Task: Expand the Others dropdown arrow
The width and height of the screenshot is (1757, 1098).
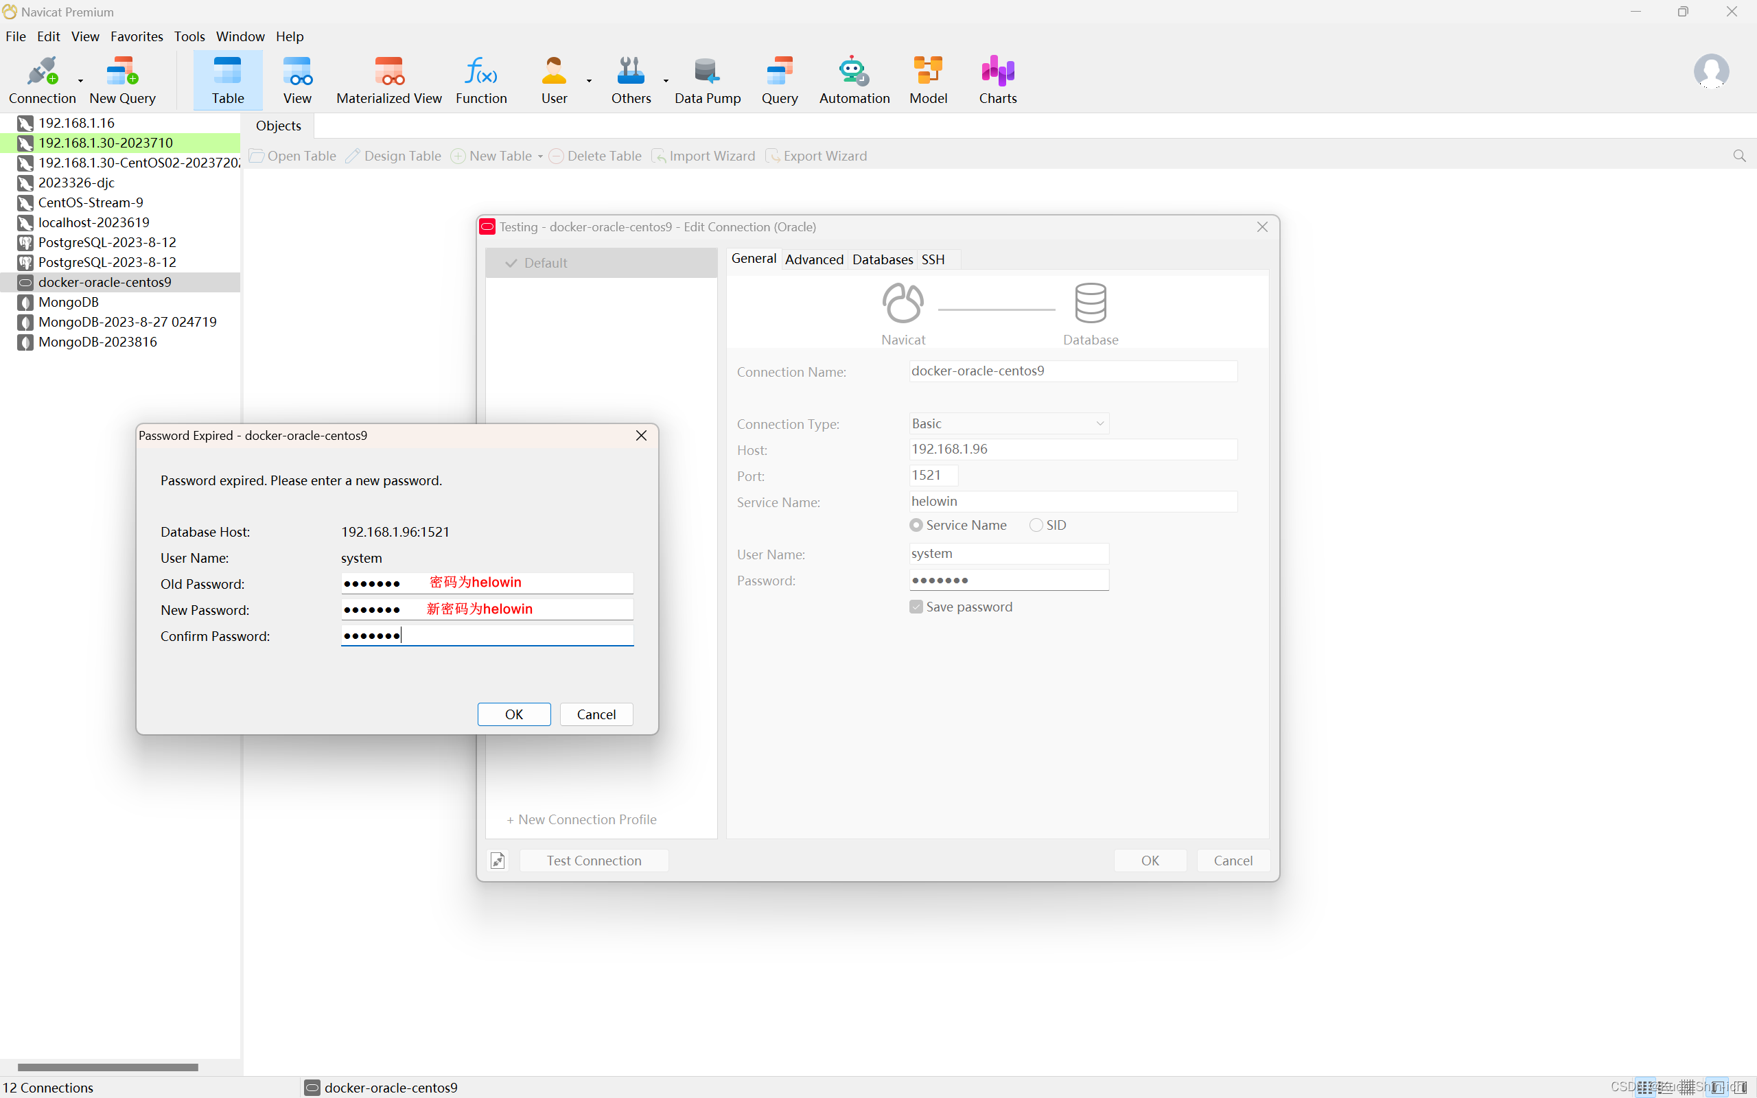Action: (x=666, y=80)
